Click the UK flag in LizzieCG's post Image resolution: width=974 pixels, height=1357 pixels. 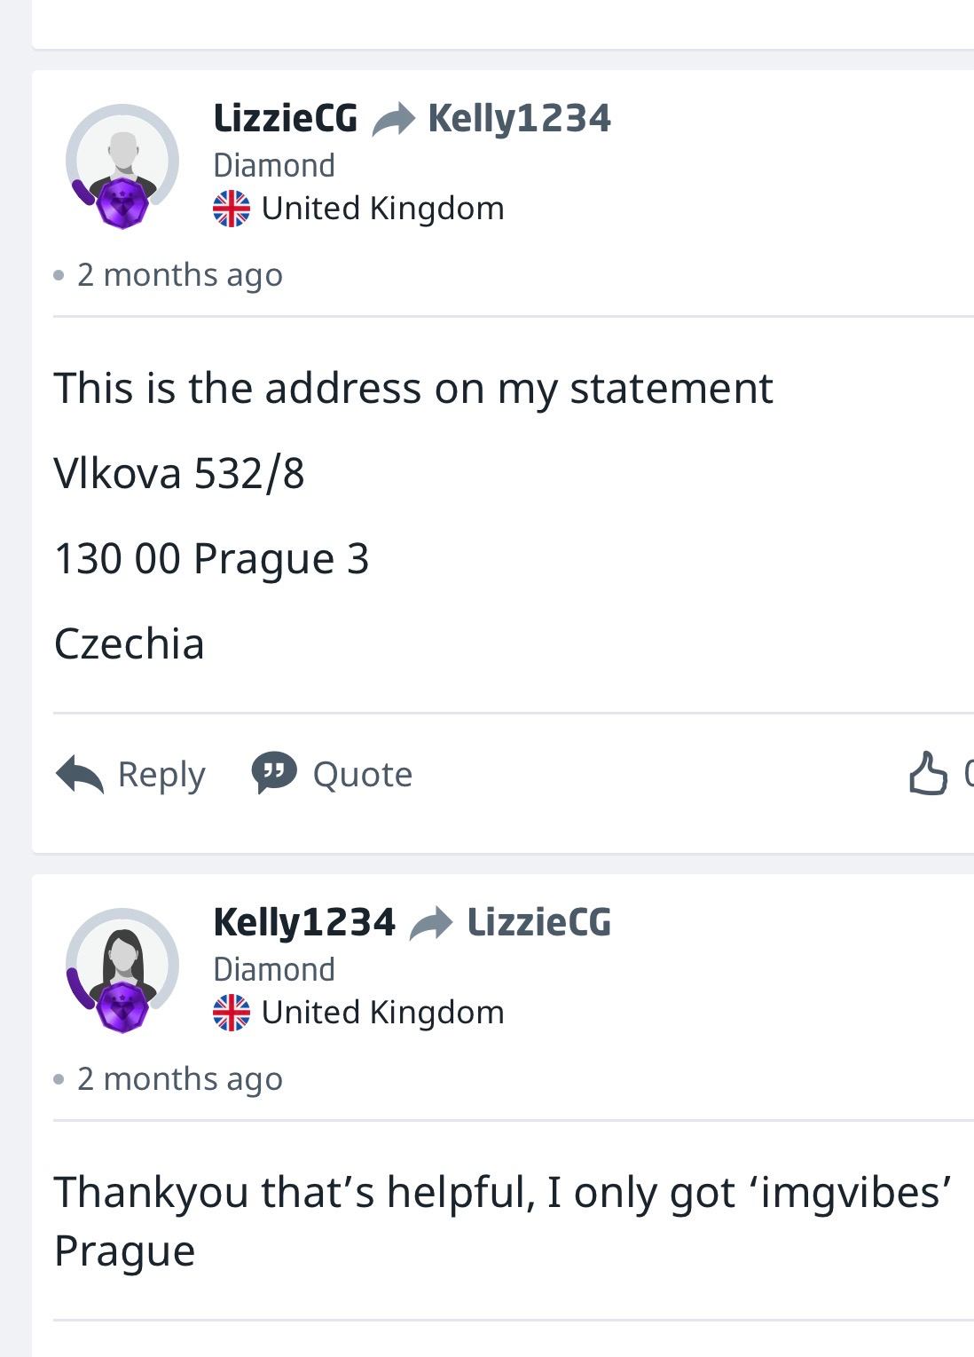pos(232,209)
